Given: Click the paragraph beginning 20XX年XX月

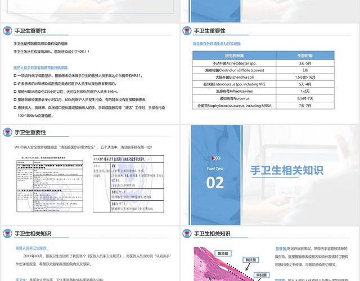Looking at the screenshot, I should (x=97, y=256).
